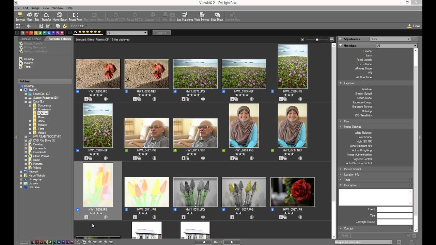Open the Browser view from the toolbar
The width and height of the screenshot is (436, 245).
[x=20, y=17]
